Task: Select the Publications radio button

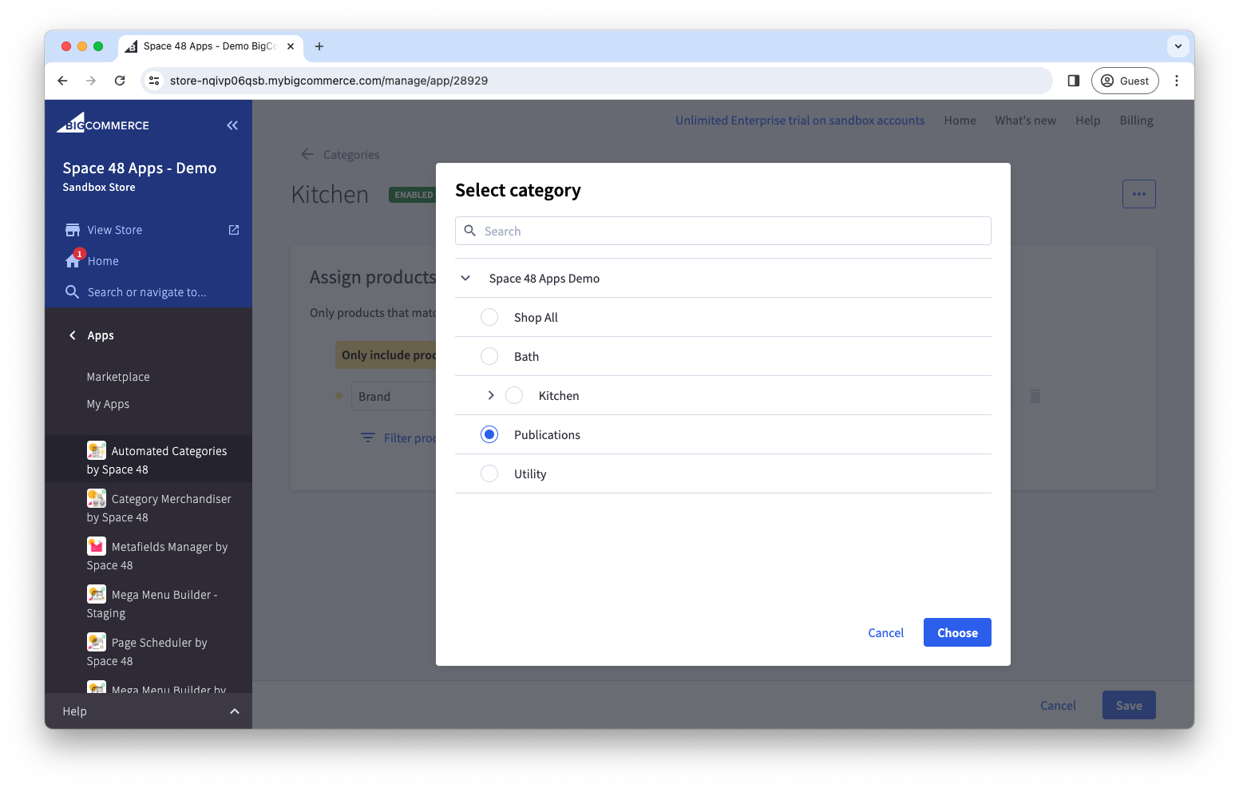Action: (x=489, y=434)
